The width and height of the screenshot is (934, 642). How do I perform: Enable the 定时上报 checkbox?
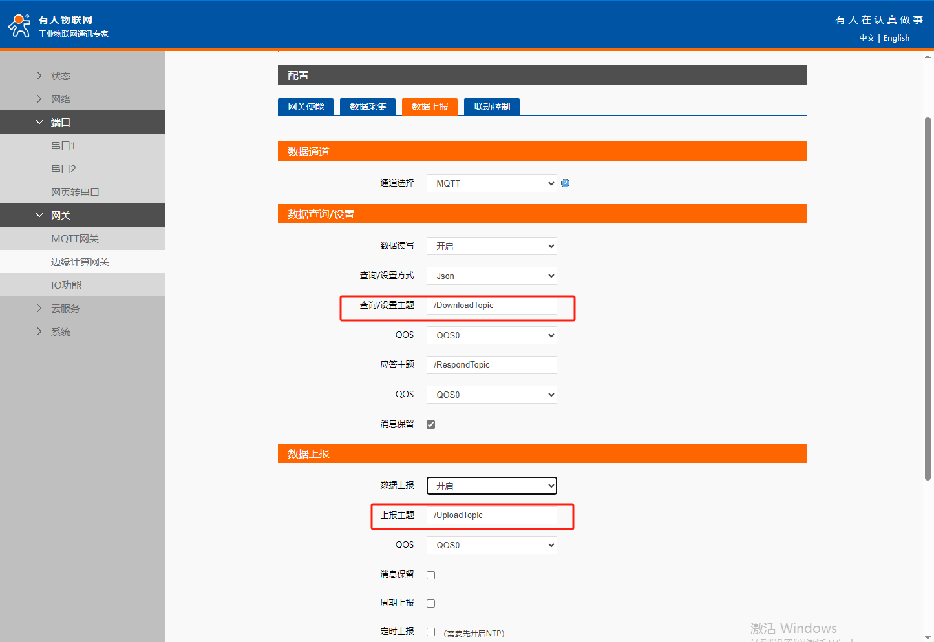pyautogui.click(x=431, y=632)
